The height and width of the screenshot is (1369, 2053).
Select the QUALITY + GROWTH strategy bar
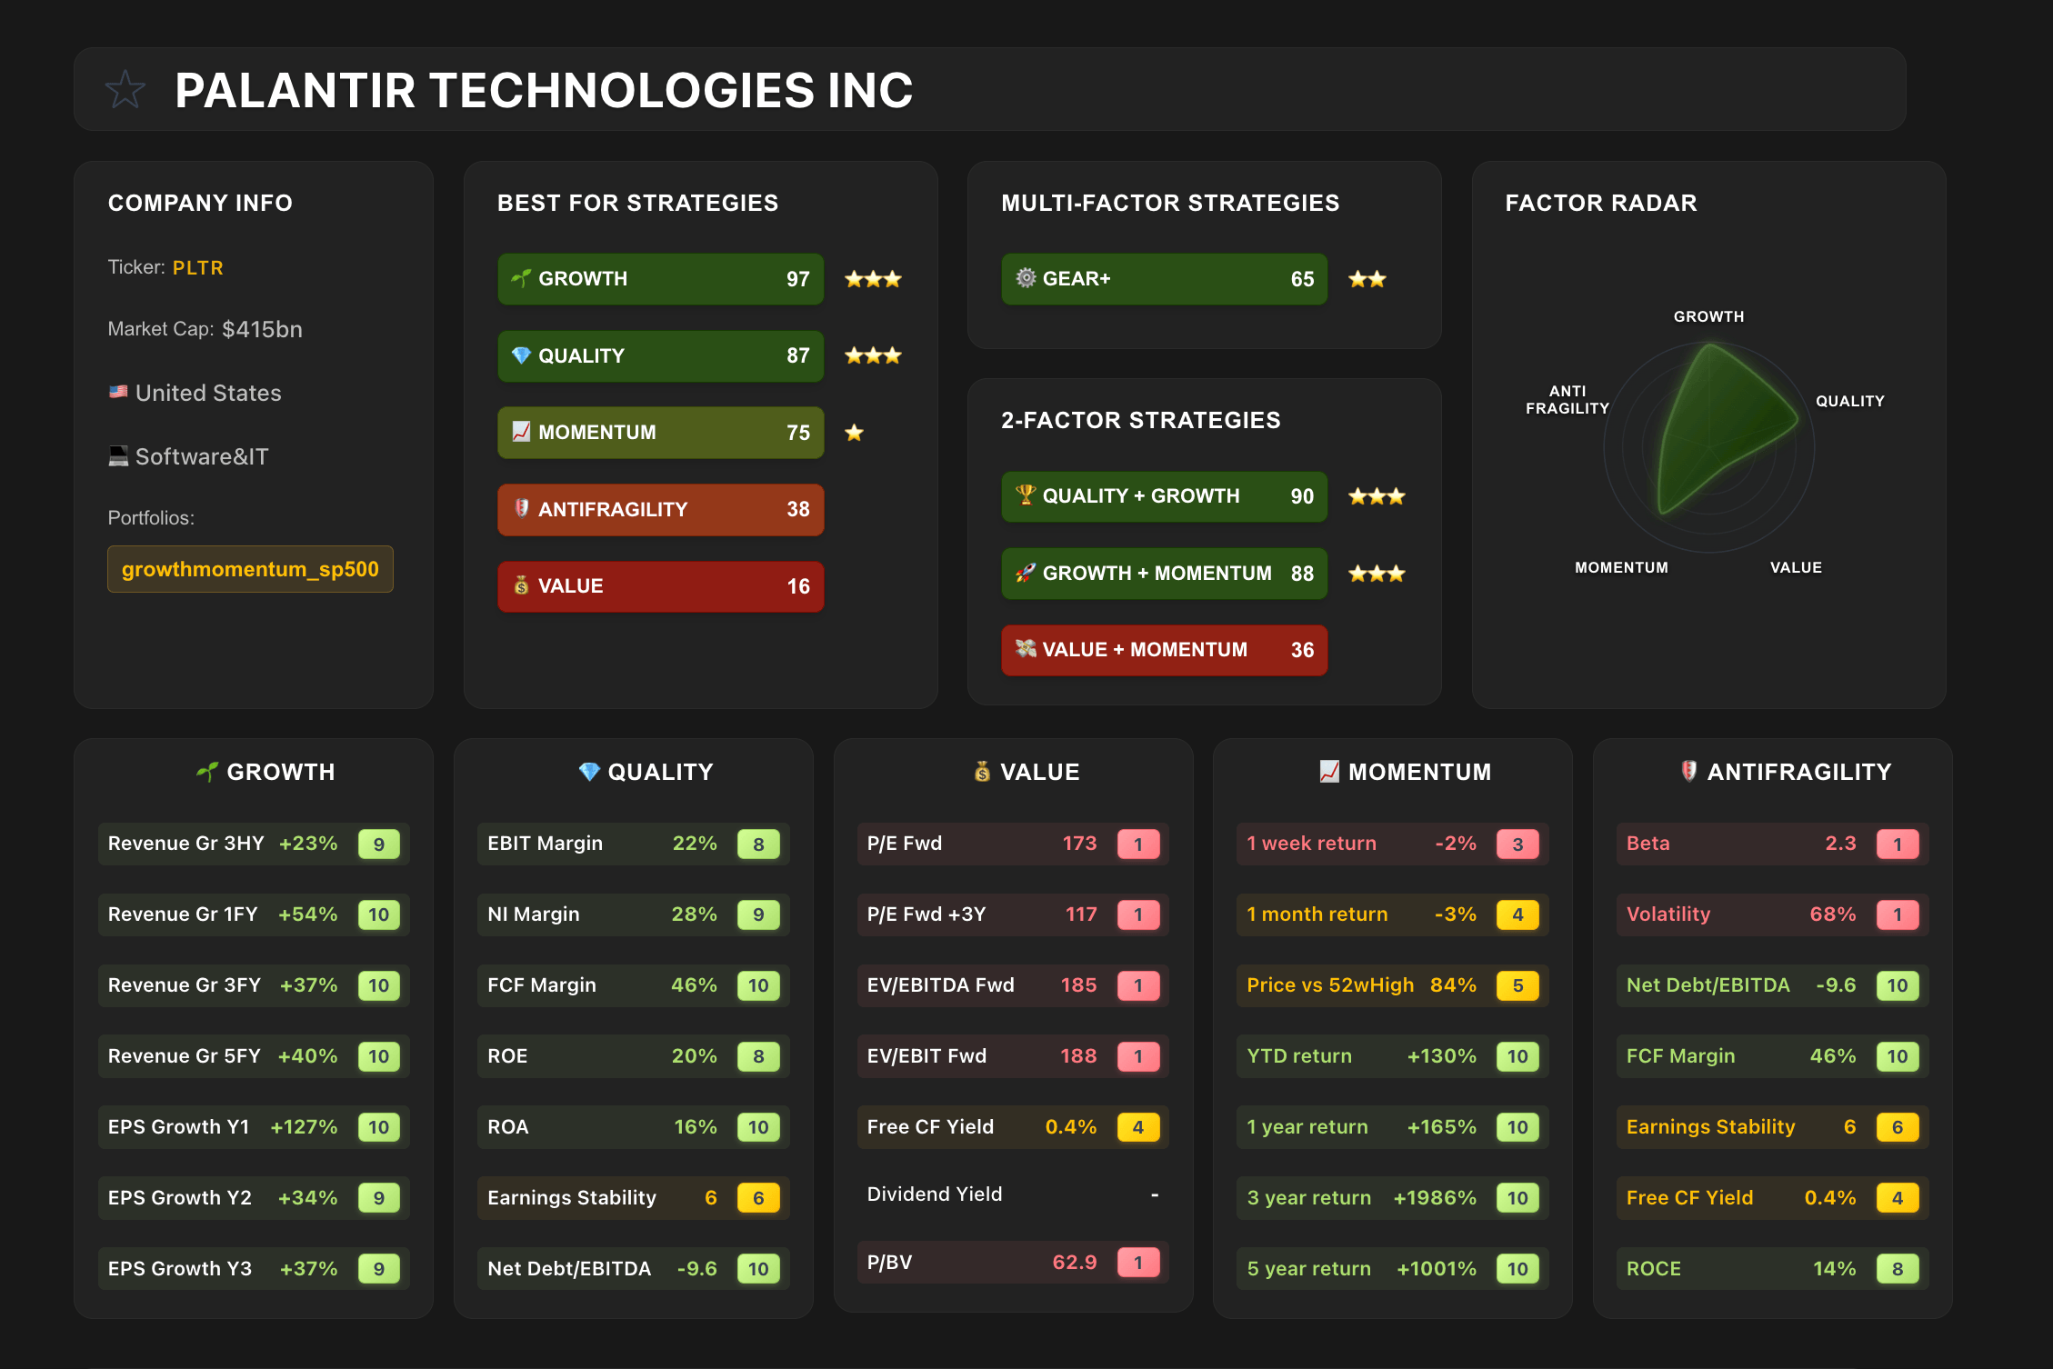pyautogui.click(x=1164, y=496)
